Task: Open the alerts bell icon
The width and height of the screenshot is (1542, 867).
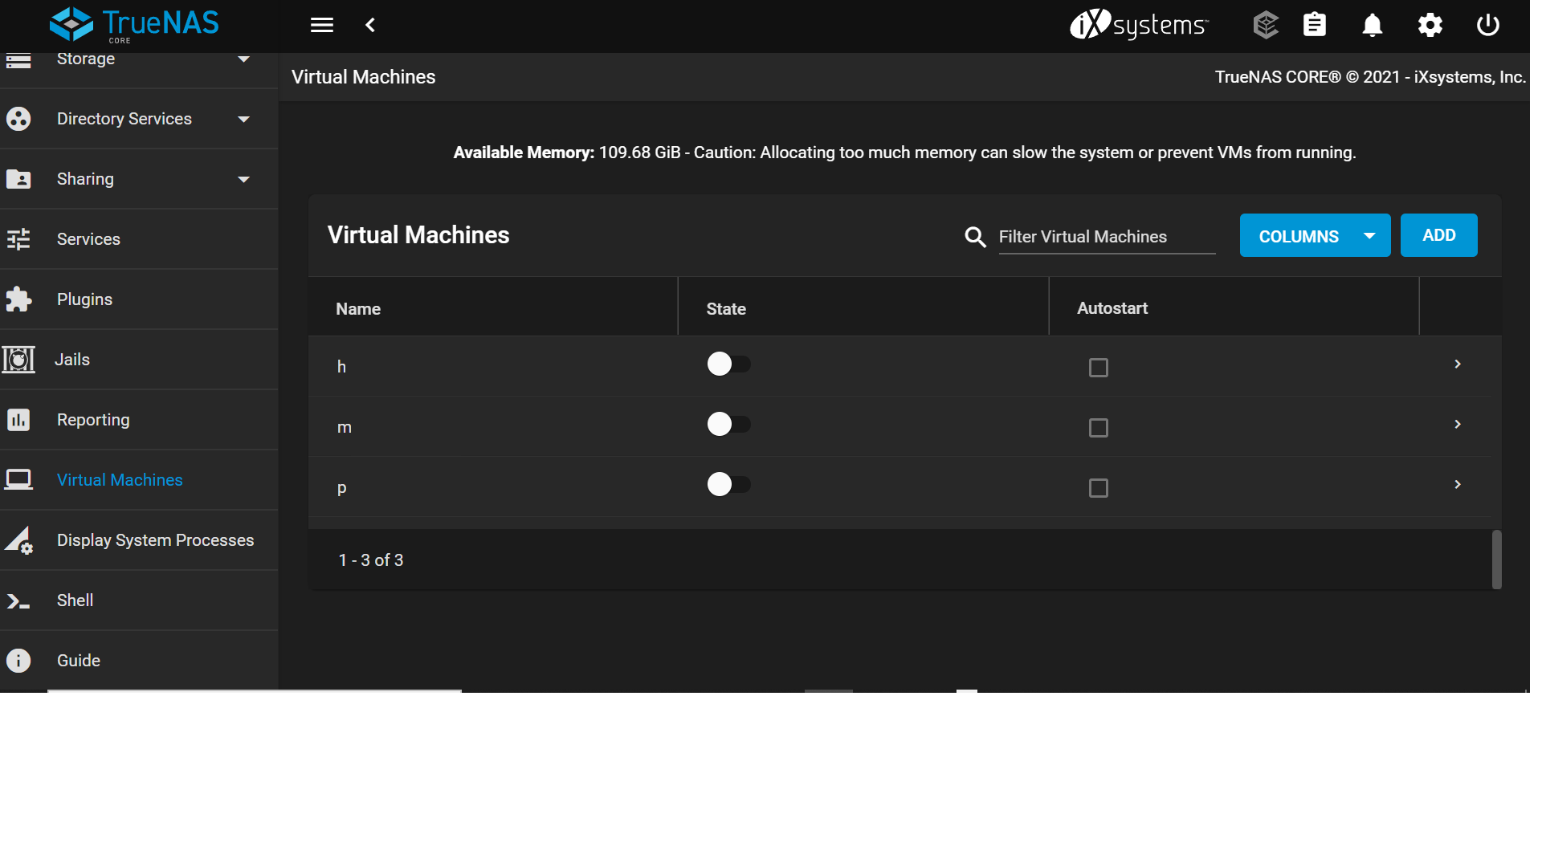Action: click(1372, 25)
